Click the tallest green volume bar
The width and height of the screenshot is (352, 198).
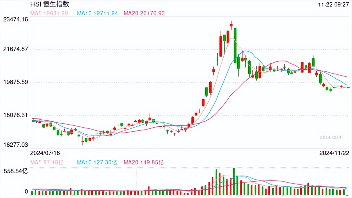234,181
